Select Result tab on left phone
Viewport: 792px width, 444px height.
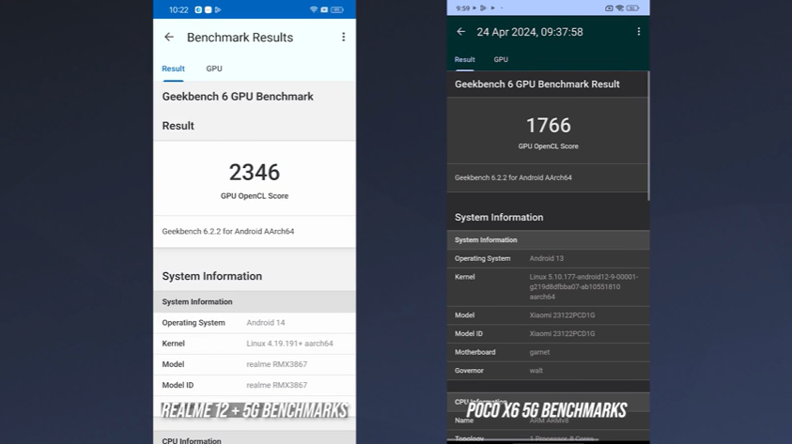coord(173,69)
